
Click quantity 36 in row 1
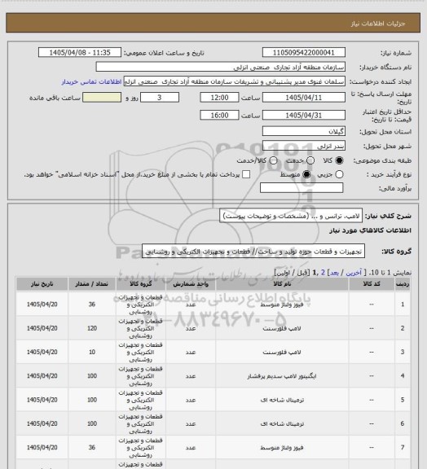[x=92, y=305]
